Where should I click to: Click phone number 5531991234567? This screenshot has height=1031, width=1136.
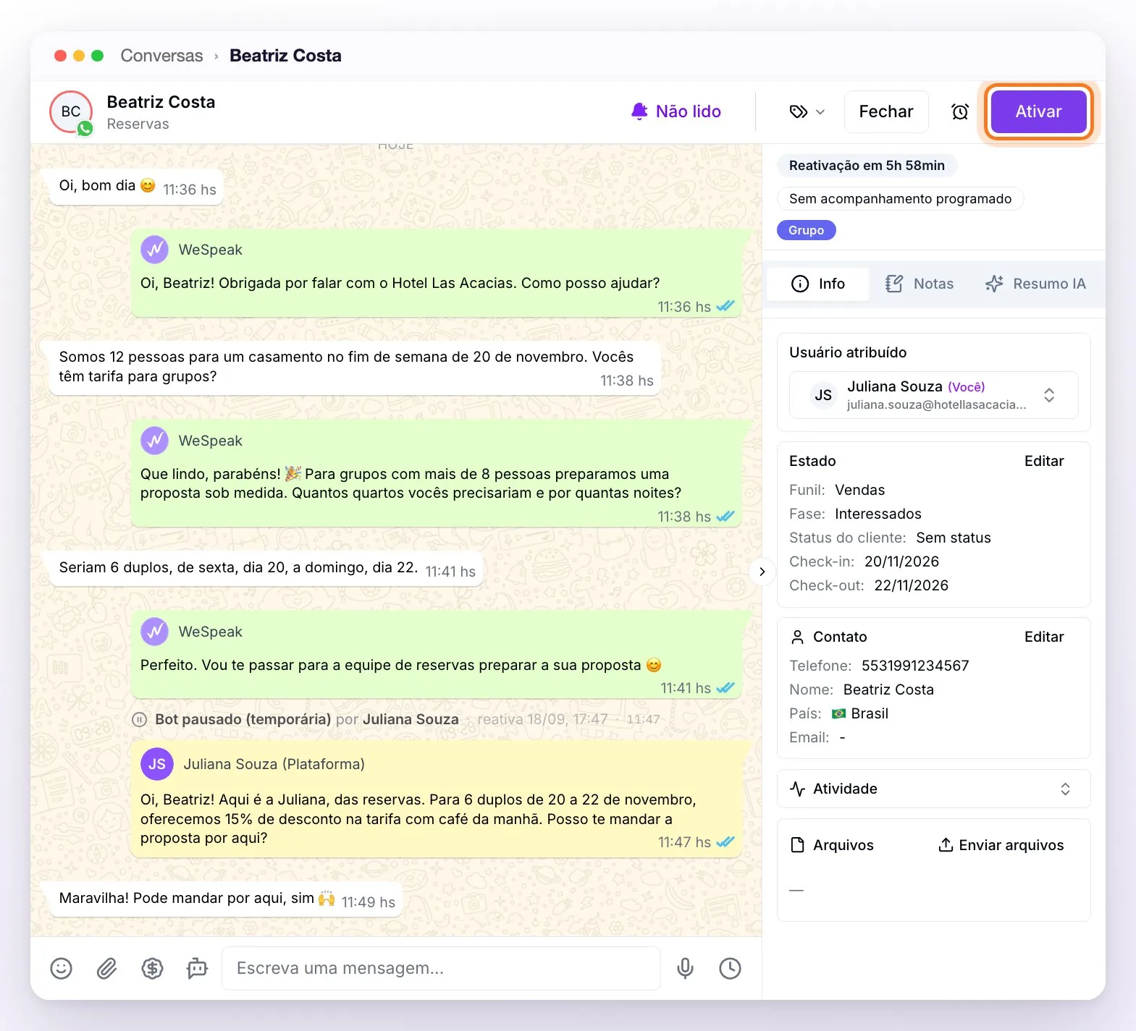[x=914, y=666]
